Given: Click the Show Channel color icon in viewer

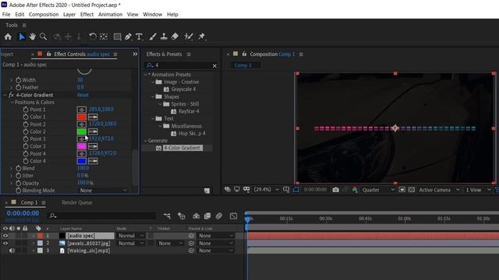Looking at the screenshot, I should [x=355, y=190].
